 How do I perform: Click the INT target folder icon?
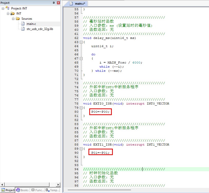coord(13,14)
